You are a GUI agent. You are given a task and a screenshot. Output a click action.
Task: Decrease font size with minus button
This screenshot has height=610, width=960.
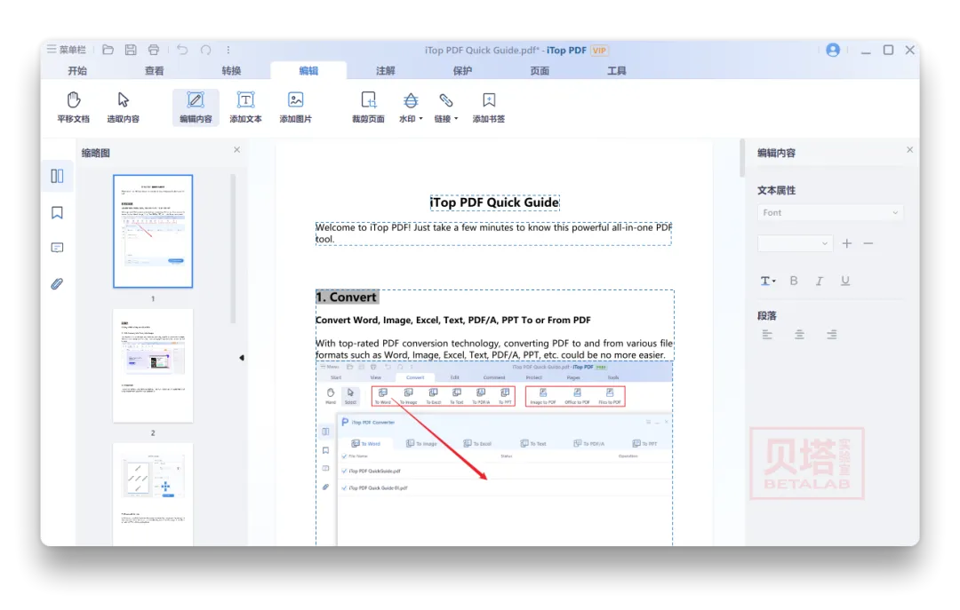(x=868, y=243)
